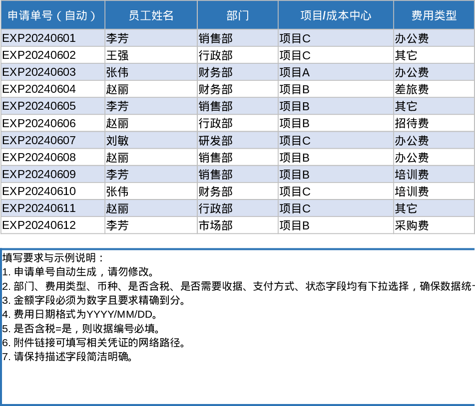Viewport: 475px width, 406px height.
Task: Click the EXP20240612 application number cell
Action: 52,225
